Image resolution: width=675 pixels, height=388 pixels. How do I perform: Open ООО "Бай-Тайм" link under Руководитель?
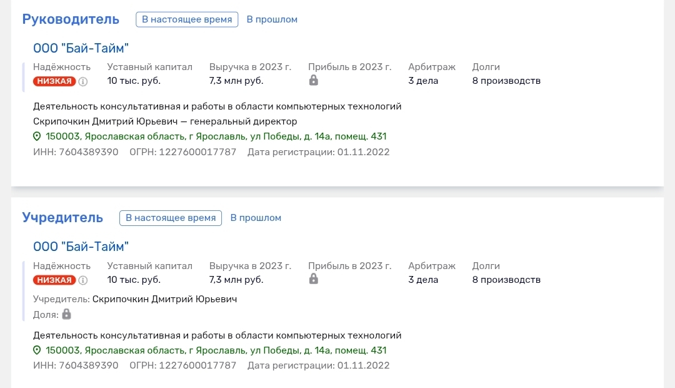81,48
